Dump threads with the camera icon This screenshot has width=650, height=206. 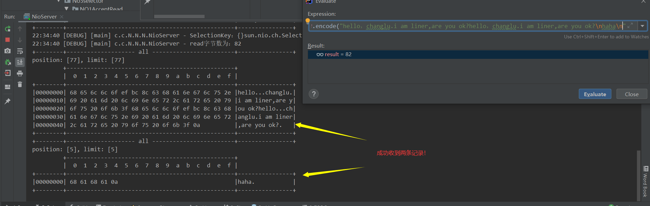(x=8, y=51)
